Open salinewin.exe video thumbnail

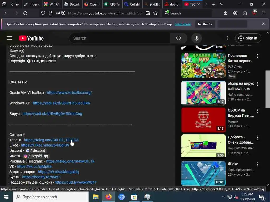[x=203, y=93]
